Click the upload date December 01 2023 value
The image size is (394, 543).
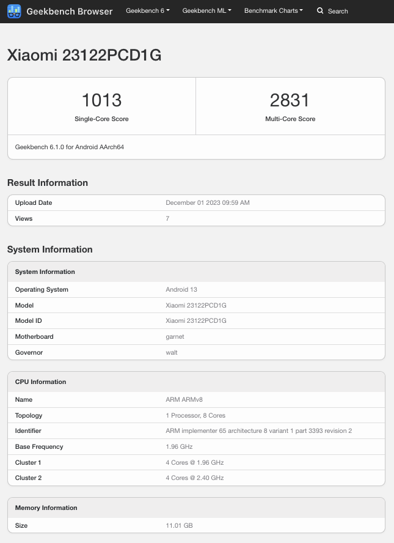208,203
